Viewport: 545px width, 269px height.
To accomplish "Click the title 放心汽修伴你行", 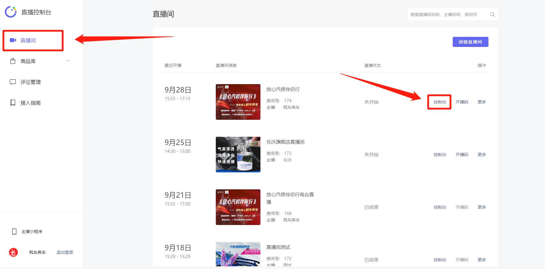I will click(283, 89).
